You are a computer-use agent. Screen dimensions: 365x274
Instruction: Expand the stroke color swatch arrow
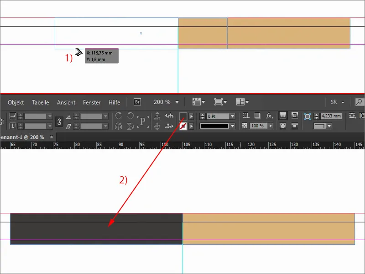(x=191, y=126)
